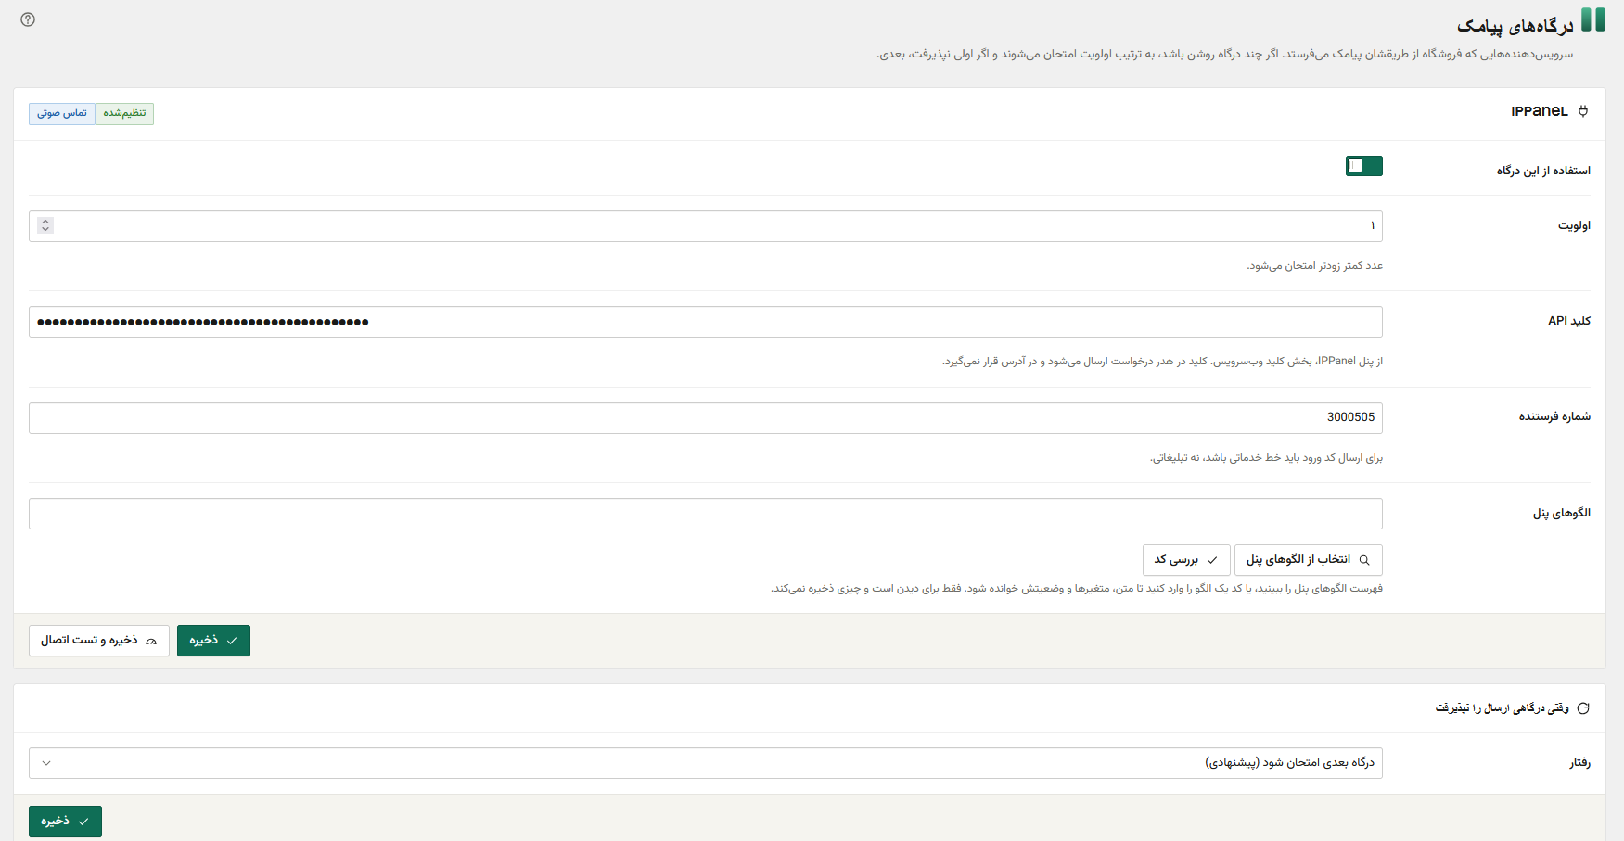The image size is (1624, 841).
Task: Click ذخیره beside the ذخیره و تست اتصال button
Action: (x=213, y=641)
